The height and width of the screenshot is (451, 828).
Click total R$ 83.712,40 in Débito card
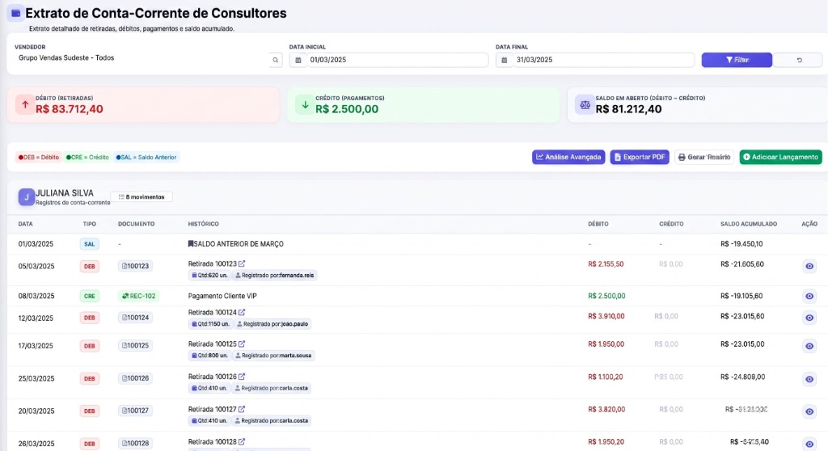[x=70, y=109]
